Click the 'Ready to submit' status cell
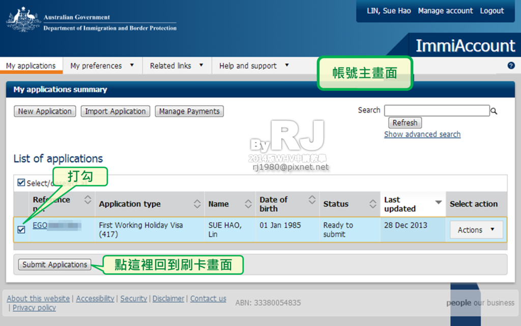This screenshot has width=521, height=326. click(x=350, y=230)
